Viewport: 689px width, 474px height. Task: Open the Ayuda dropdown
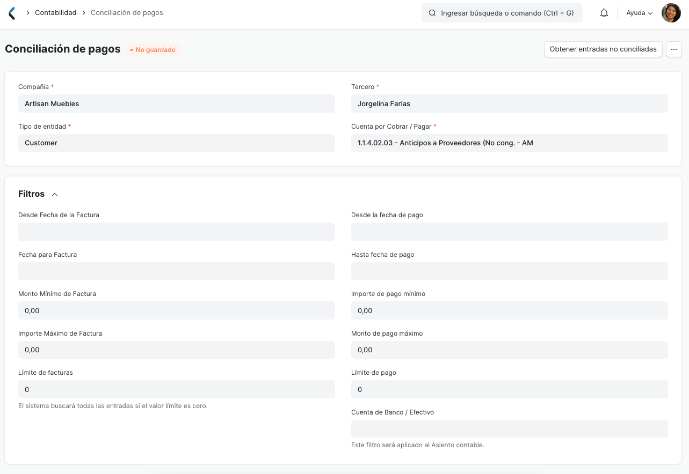coord(639,13)
